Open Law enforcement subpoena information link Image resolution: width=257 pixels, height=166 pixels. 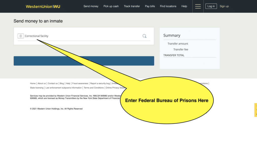point(63,88)
